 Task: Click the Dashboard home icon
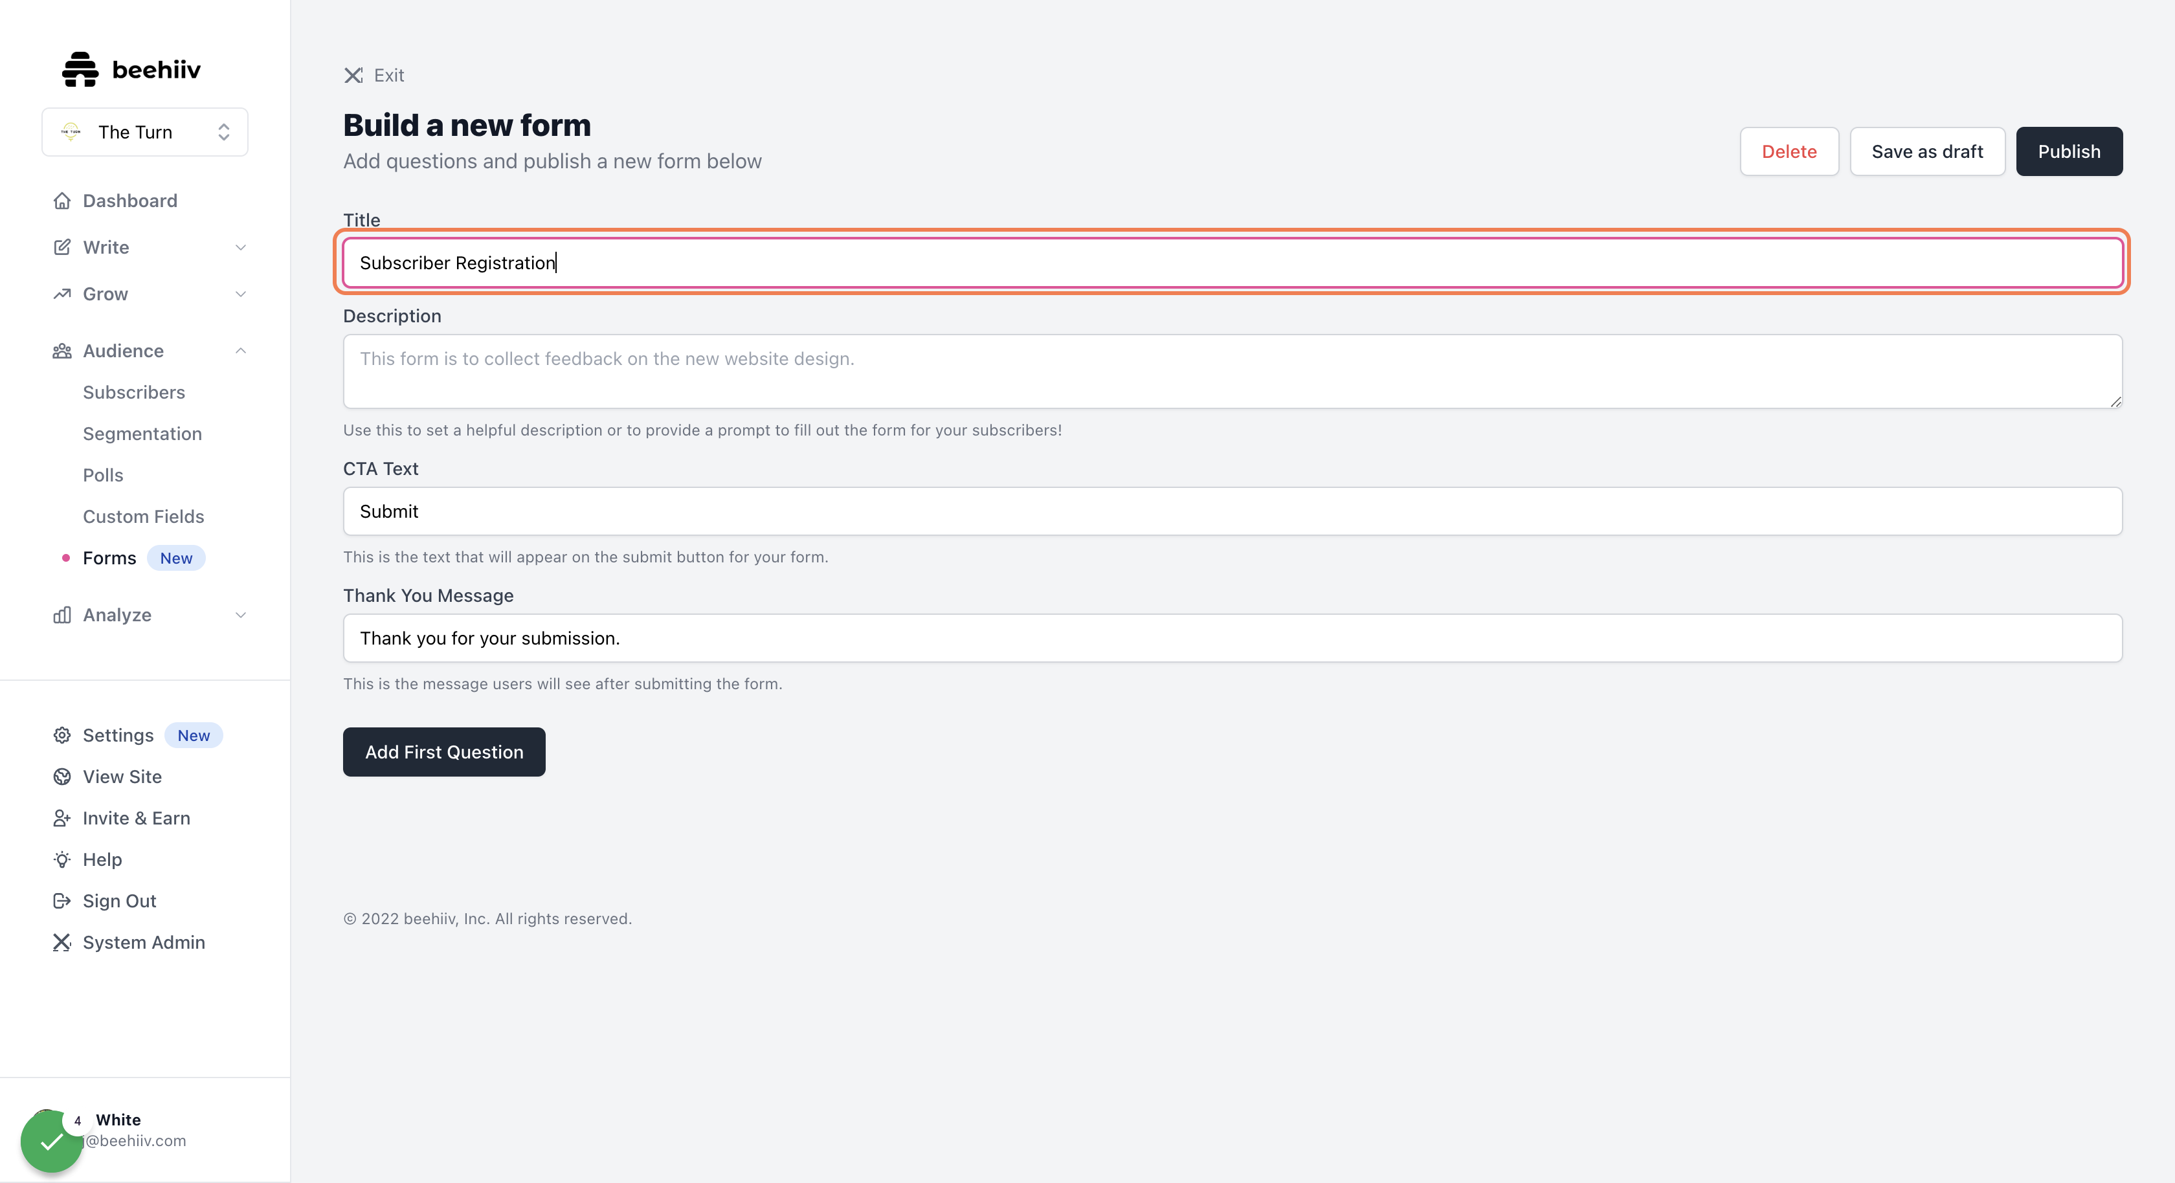pos(61,201)
